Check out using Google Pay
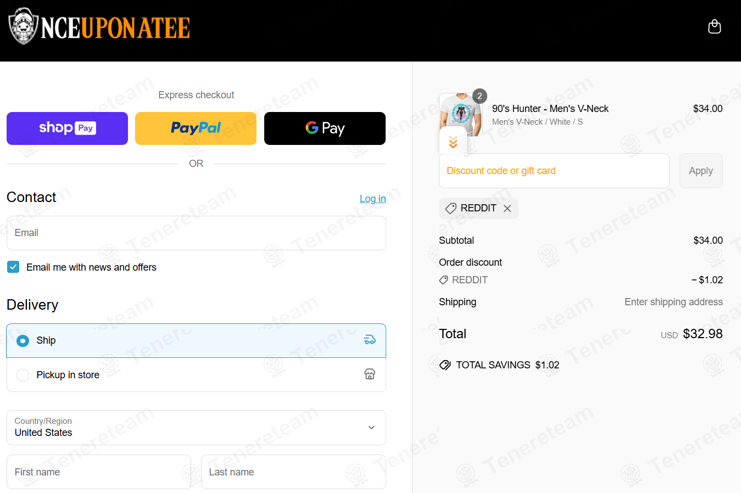741x493 pixels. click(x=325, y=128)
